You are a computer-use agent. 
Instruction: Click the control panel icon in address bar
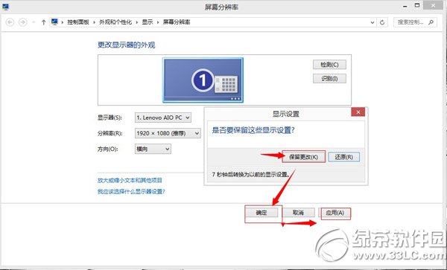pyautogui.click(x=54, y=22)
